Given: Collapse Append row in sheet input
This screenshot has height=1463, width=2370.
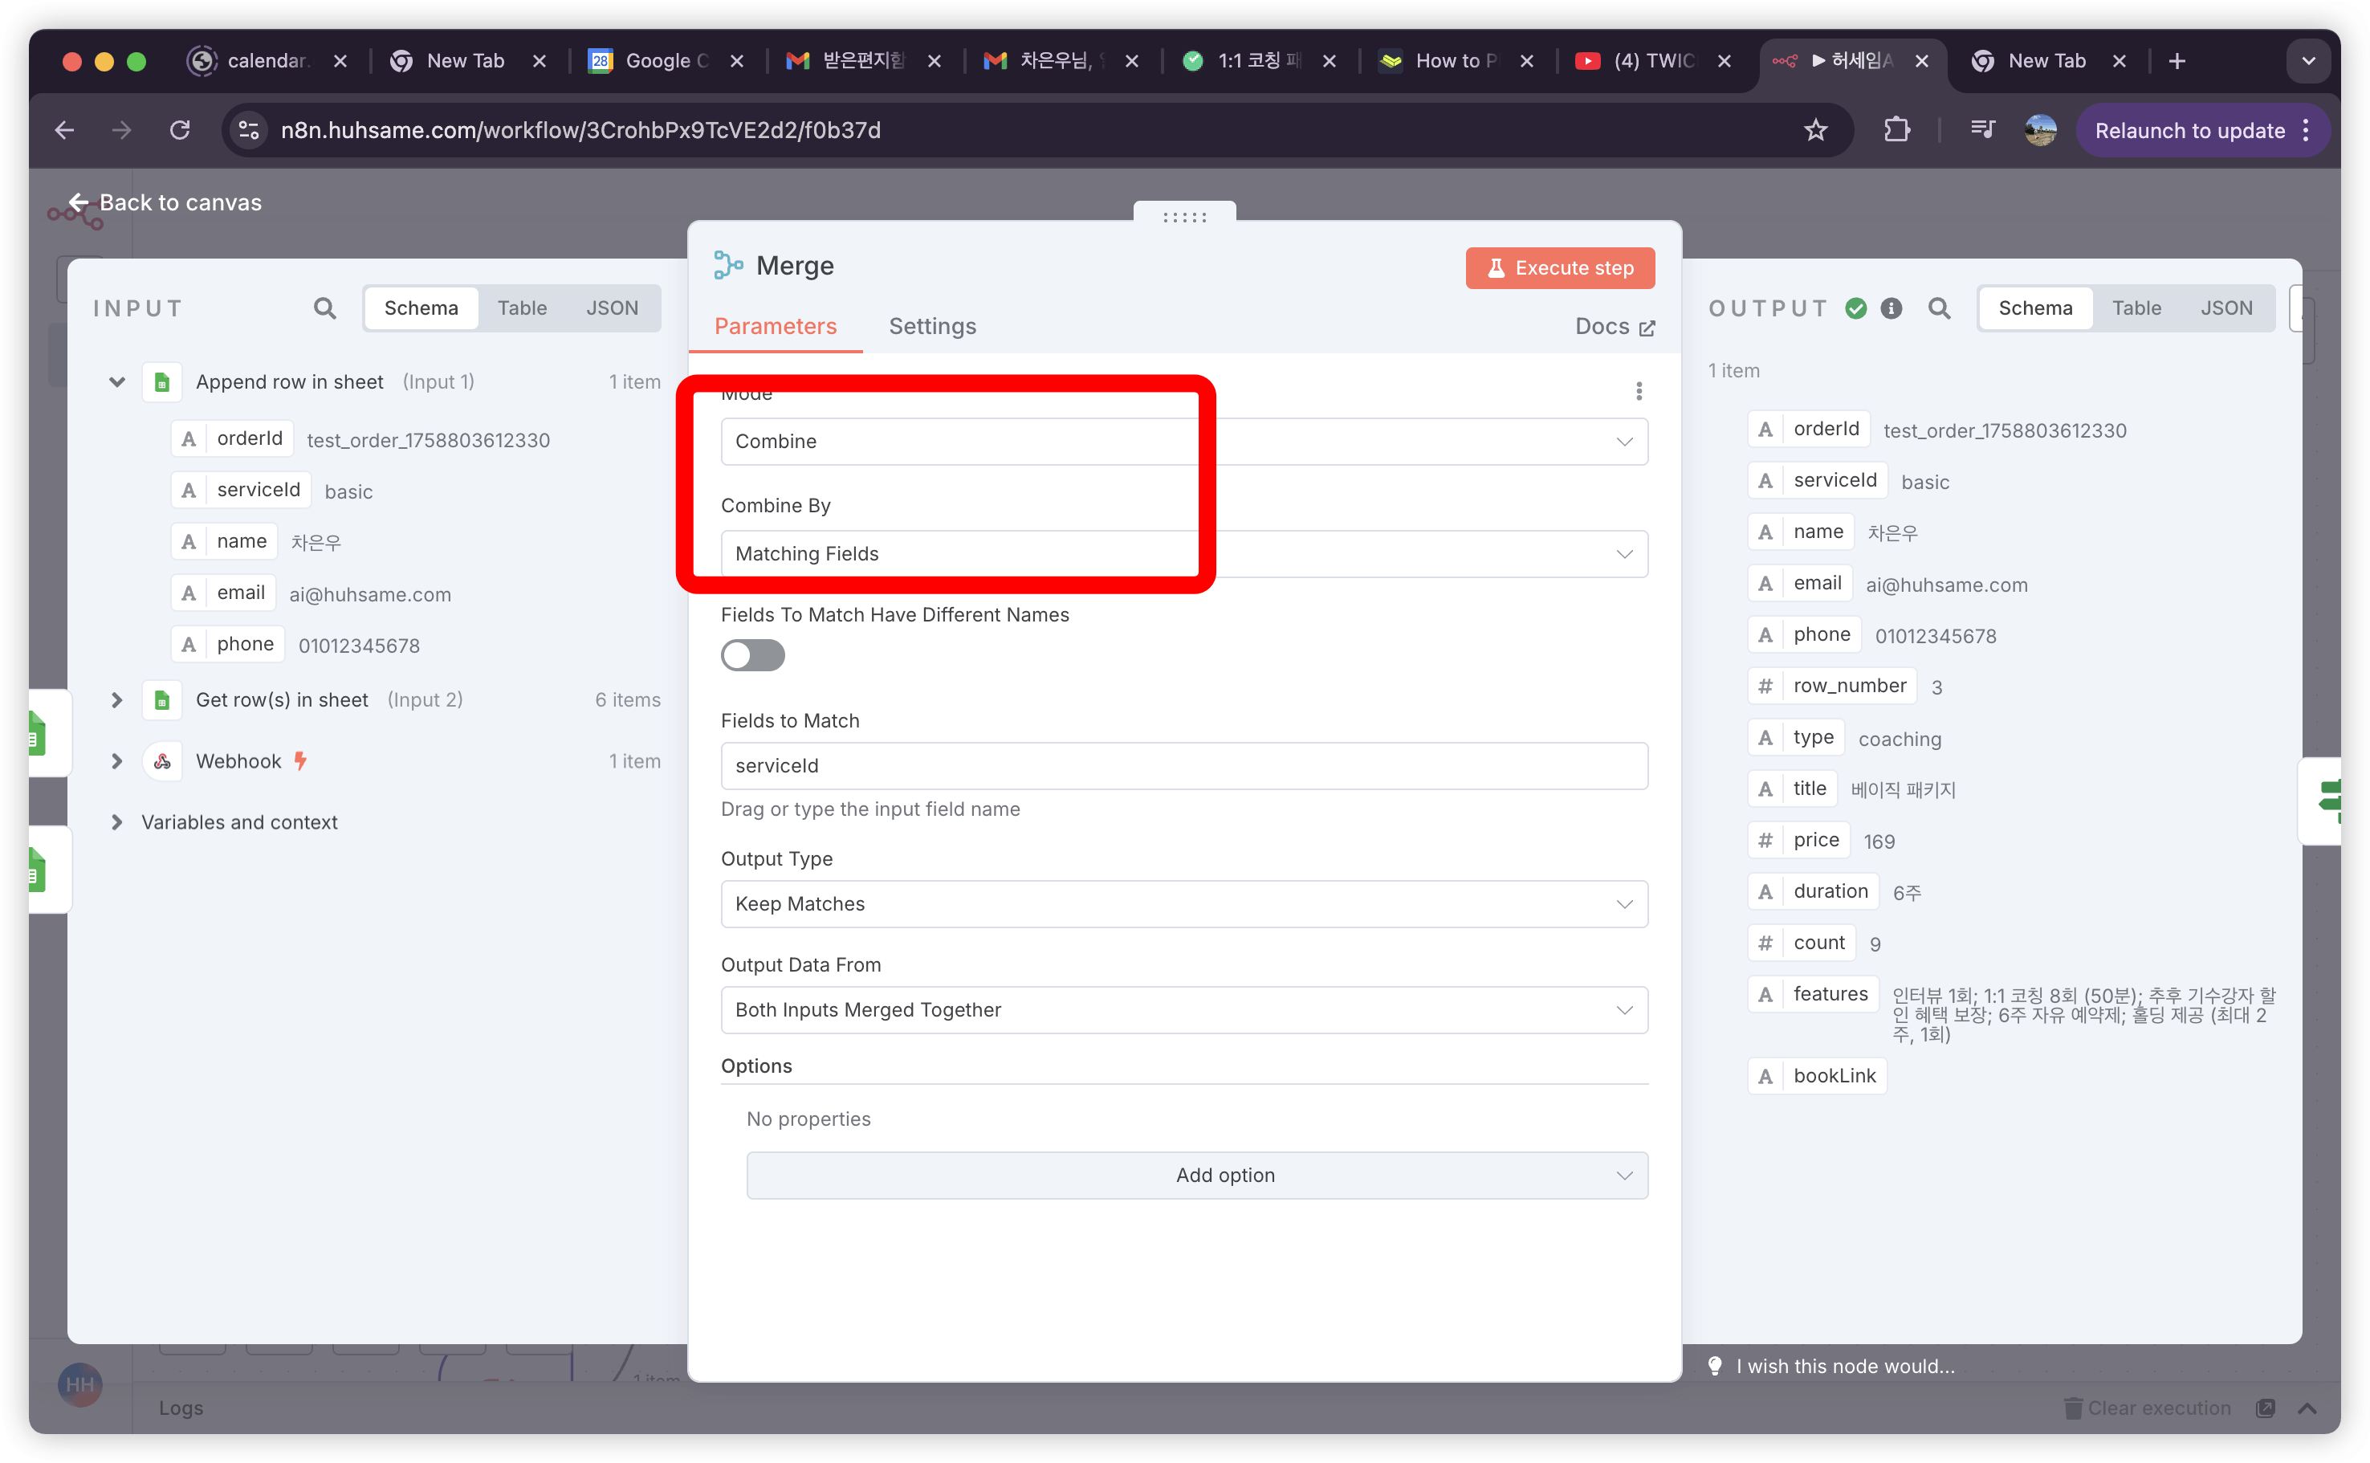Looking at the screenshot, I should point(117,382).
